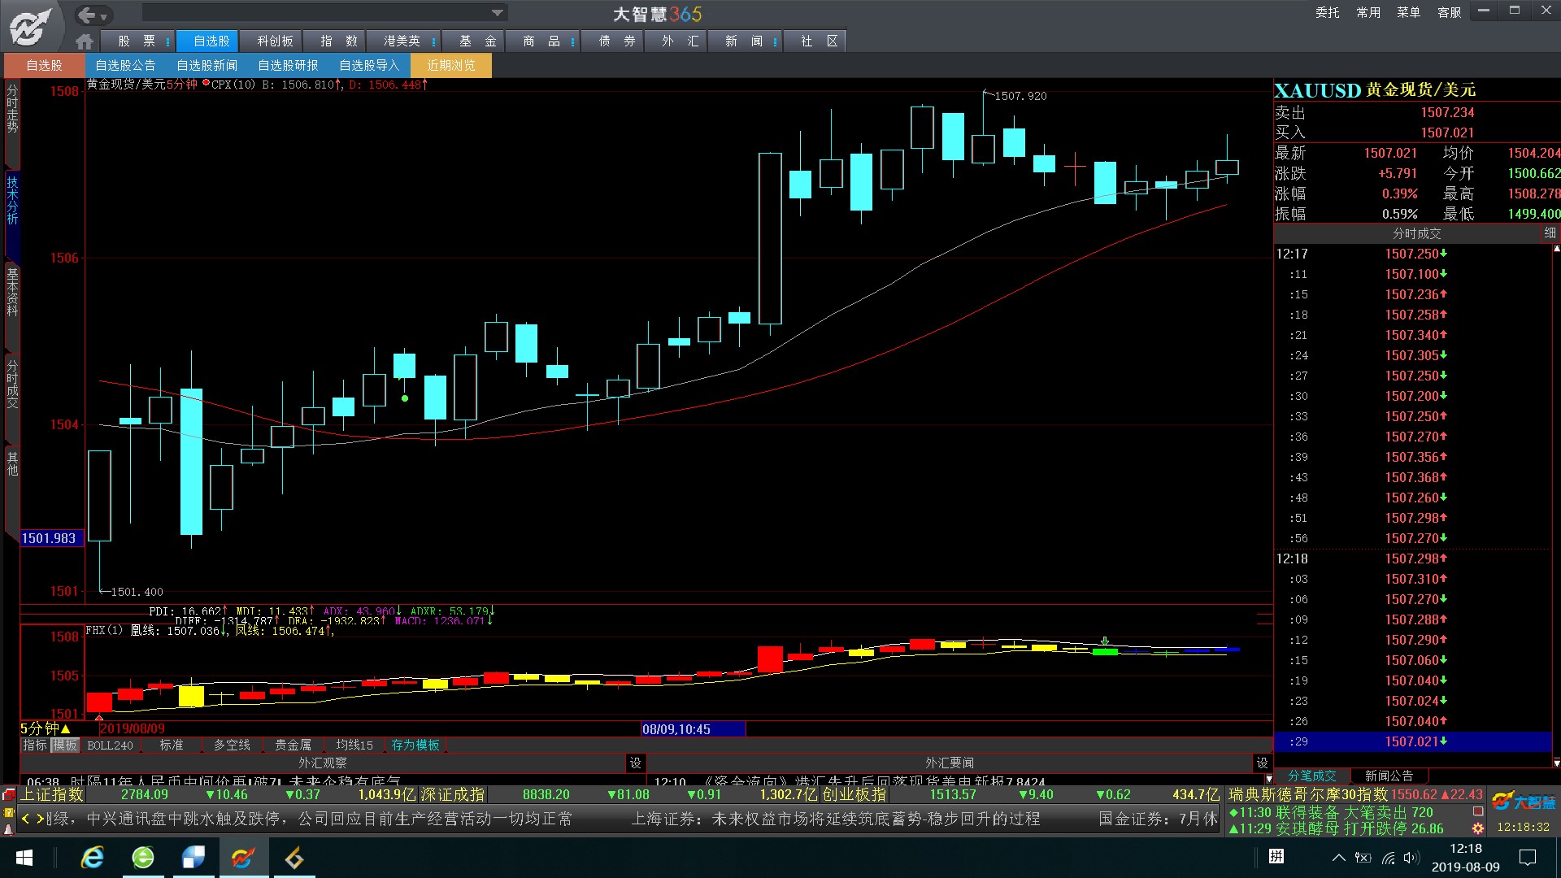Open the gear settings icon near the clock
The height and width of the screenshot is (878, 1561).
pyautogui.click(x=1477, y=828)
